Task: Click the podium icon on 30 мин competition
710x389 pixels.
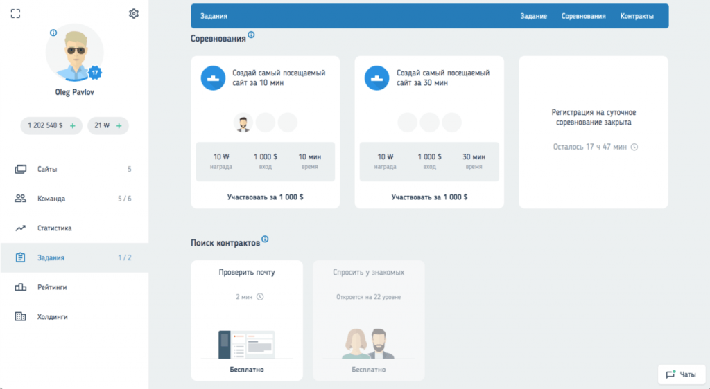Action: tap(377, 78)
